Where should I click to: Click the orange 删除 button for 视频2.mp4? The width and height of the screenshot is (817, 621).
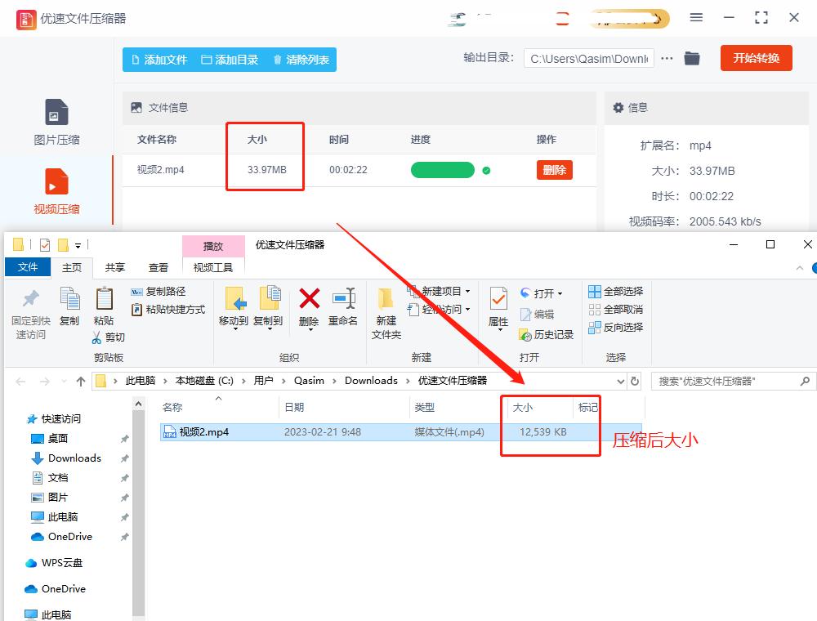click(x=554, y=170)
